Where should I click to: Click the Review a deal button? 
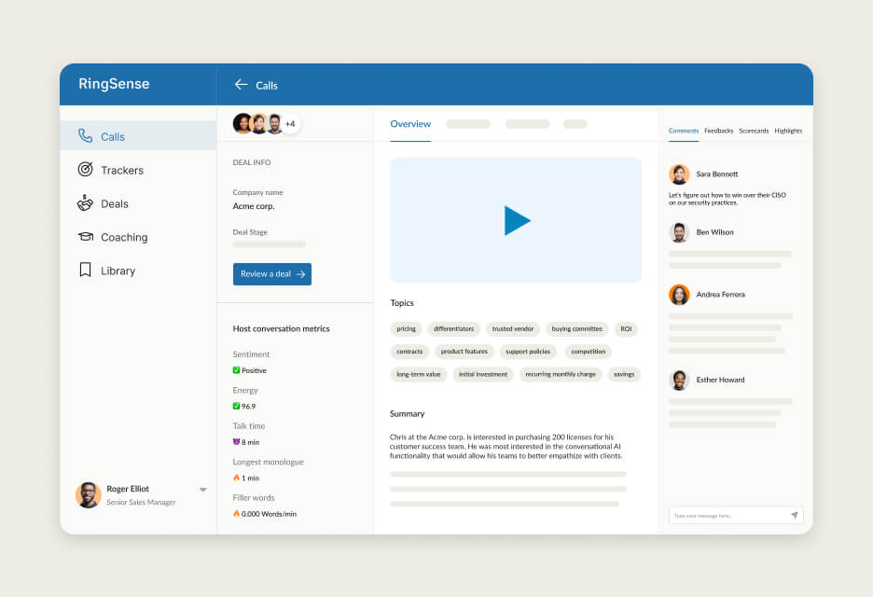[x=272, y=274]
